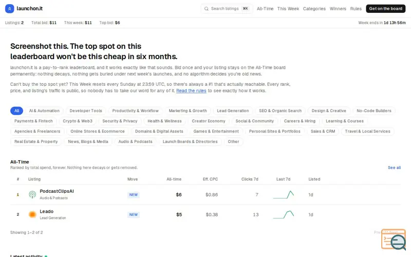Viewport: 411px width, 257px height.
Task: Click the Top bid $6 stat
Action: [109, 23]
